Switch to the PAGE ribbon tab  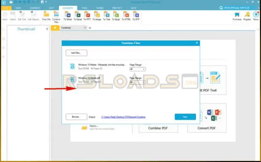point(85,8)
